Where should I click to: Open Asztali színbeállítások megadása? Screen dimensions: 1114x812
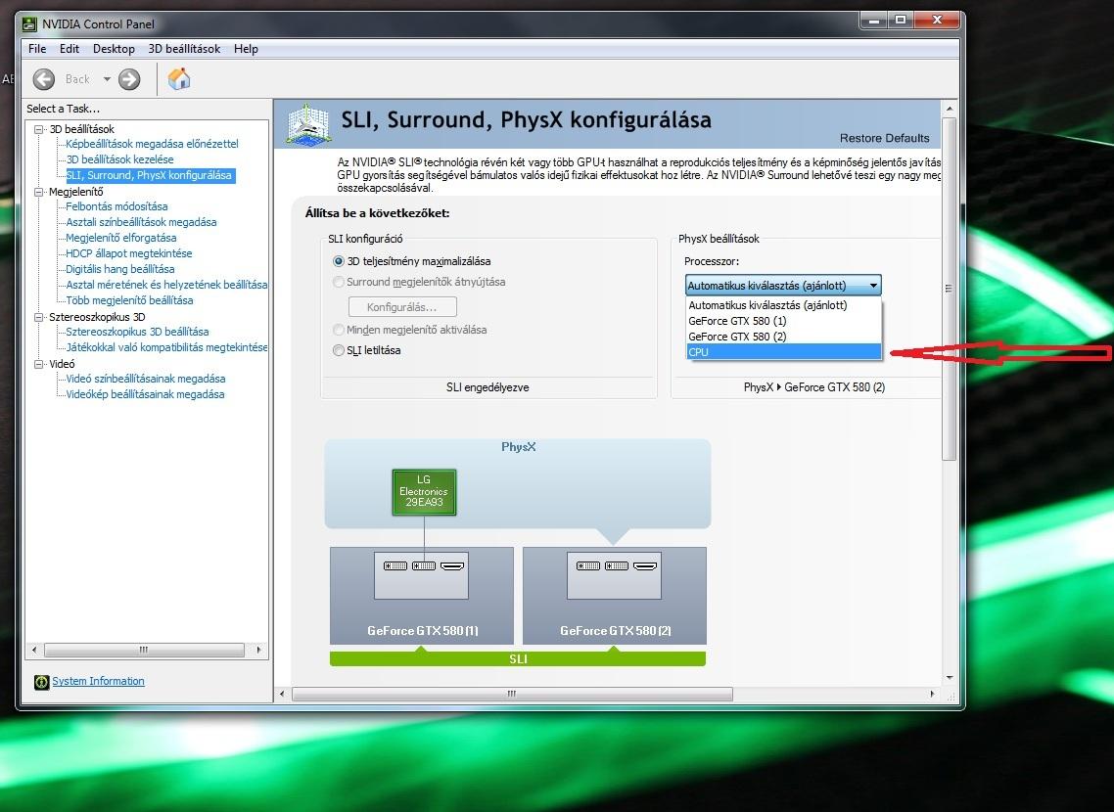tap(141, 222)
